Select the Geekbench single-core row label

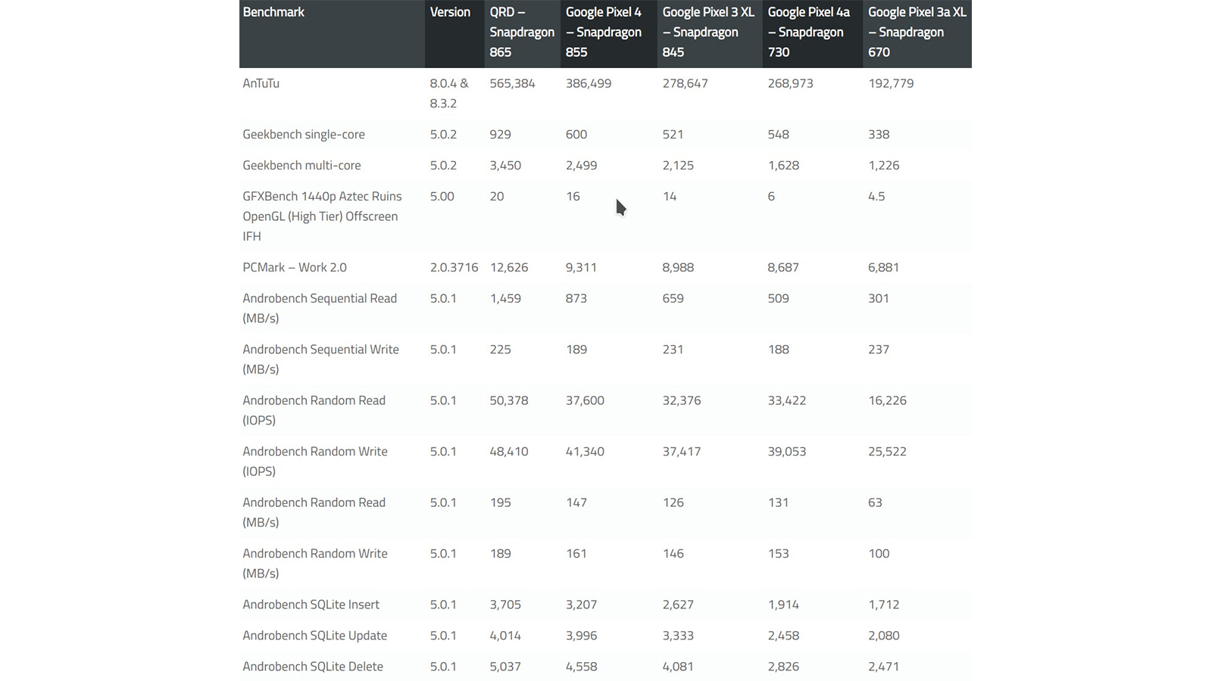[303, 135]
